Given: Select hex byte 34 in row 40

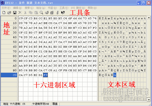Looking at the screenshot, I should pos(90,37).
